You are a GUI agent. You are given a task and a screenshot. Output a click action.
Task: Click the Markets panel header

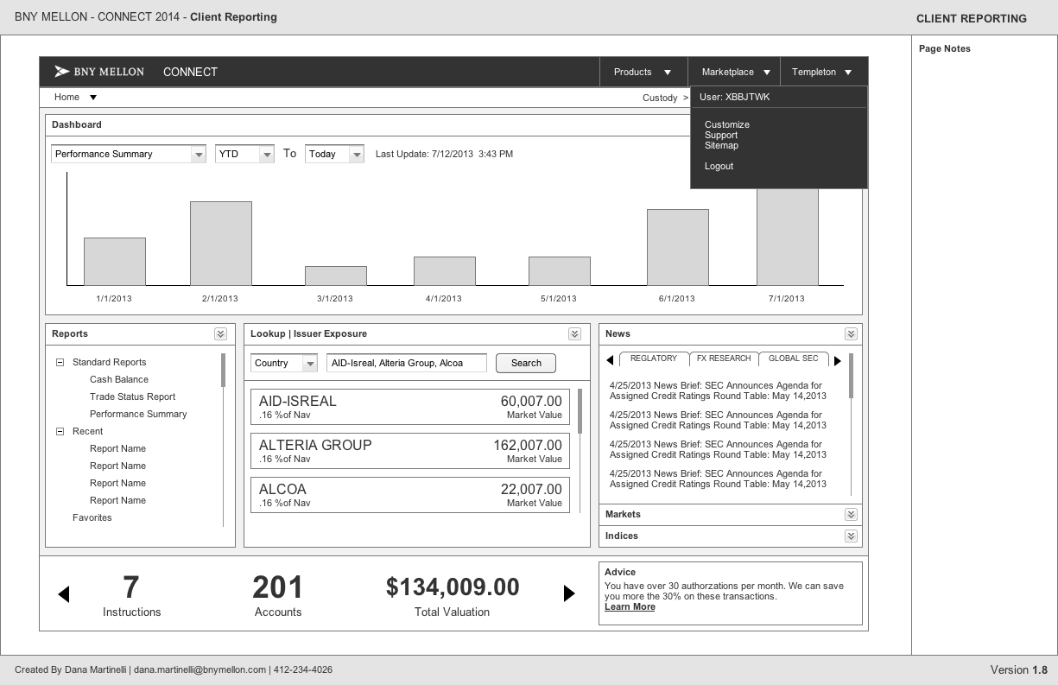point(731,515)
